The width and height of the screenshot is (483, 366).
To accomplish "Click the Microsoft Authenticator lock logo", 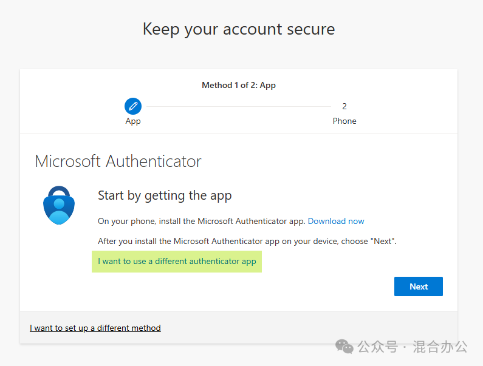I will (59, 205).
